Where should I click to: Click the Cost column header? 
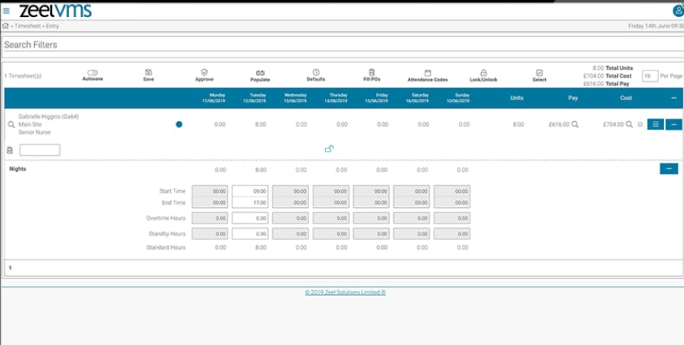point(626,98)
